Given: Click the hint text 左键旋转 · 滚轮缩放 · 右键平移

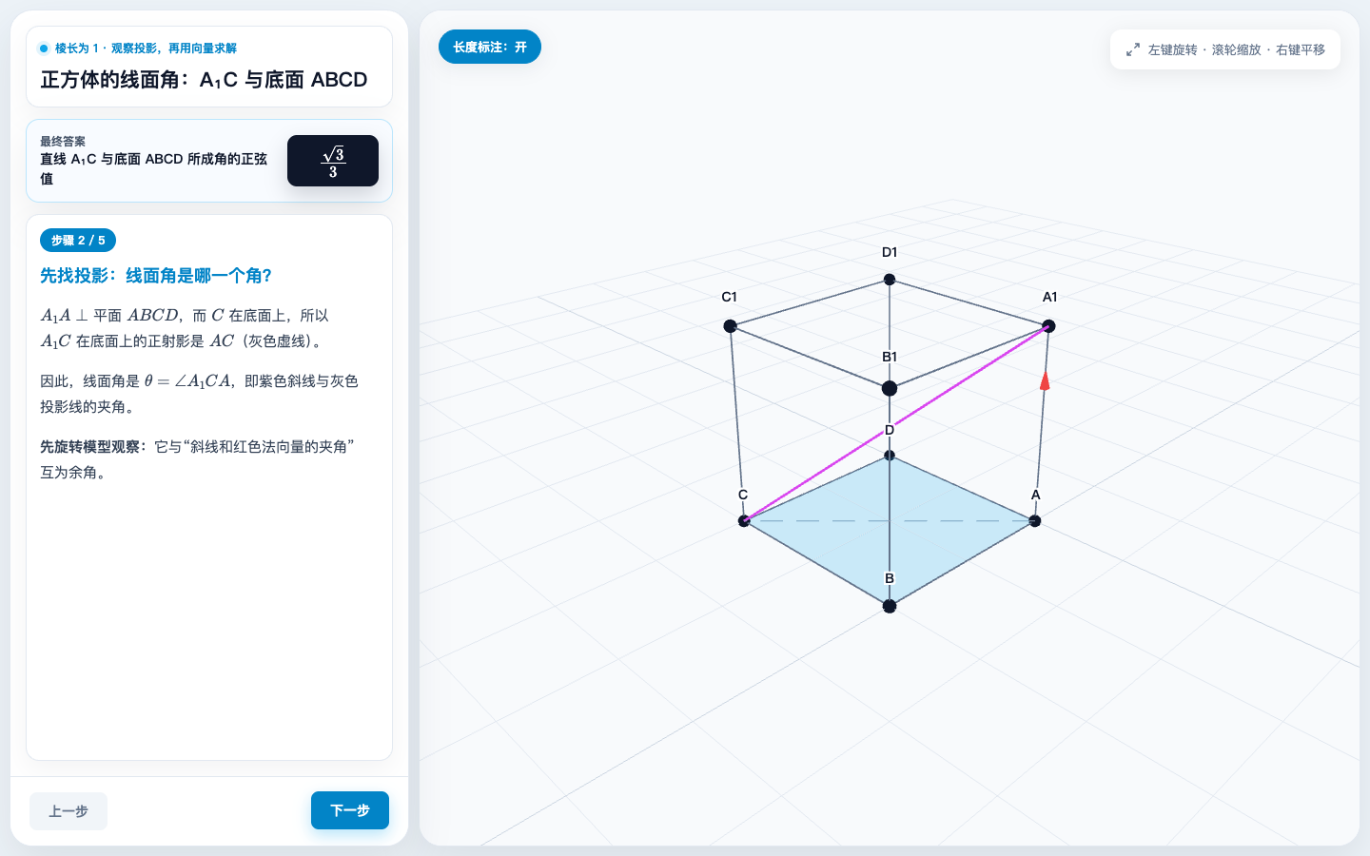Looking at the screenshot, I should pos(1236,49).
